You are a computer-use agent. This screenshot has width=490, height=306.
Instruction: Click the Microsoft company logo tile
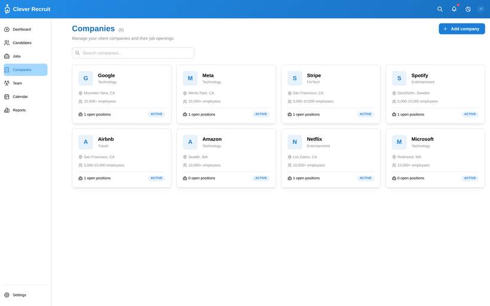tap(399, 142)
